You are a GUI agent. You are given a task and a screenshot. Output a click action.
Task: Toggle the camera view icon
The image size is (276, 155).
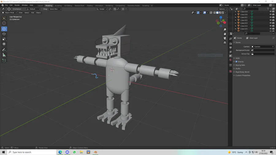pyautogui.click(x=225, y=38)
